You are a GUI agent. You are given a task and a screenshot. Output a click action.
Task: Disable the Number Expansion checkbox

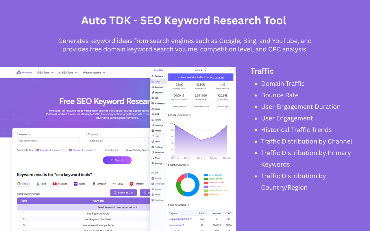[x=70, y=150]
